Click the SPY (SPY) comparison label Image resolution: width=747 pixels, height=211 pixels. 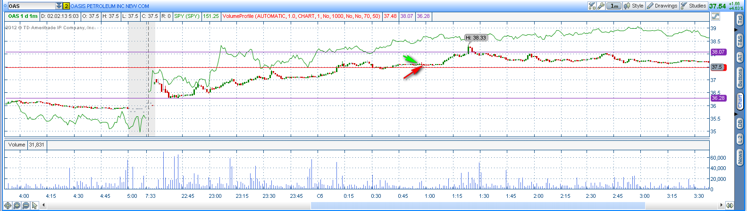[x=187, y=16]
